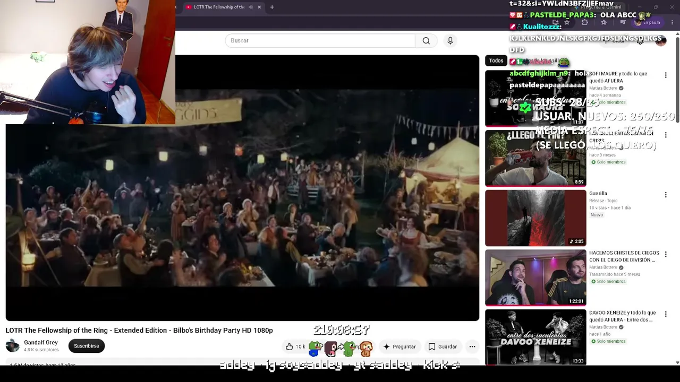Click title 'SOFI MAURE y todo lo que quedó AFUERA'
Image resolution: width=680 pixels, height=382 pixels.
(x=618, y=77)
